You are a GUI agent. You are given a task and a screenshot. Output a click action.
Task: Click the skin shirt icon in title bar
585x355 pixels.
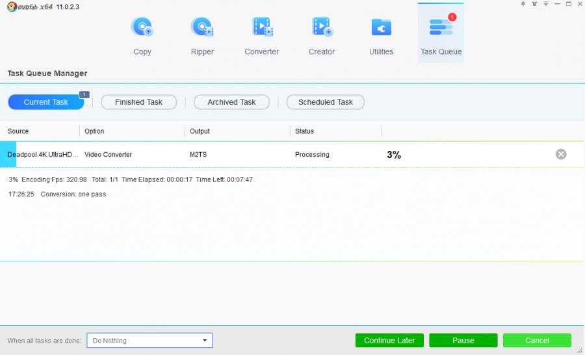(534, 4)
